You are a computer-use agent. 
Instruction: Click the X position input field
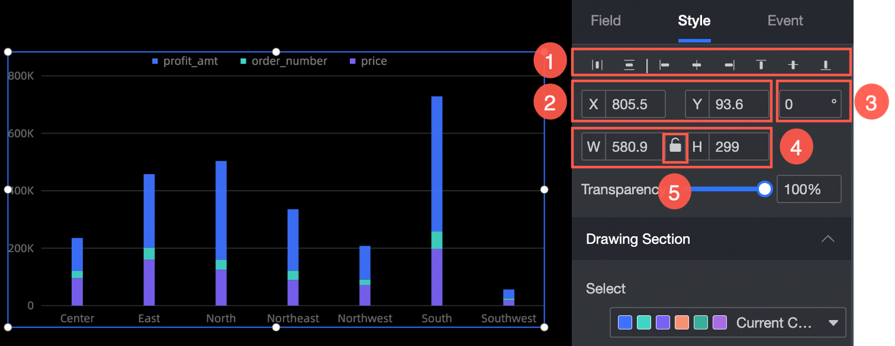(636, 105)
